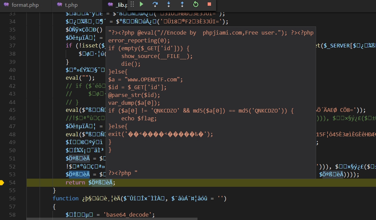Click line number 34 in the gutter
The image size is (376, 220).
12,22
